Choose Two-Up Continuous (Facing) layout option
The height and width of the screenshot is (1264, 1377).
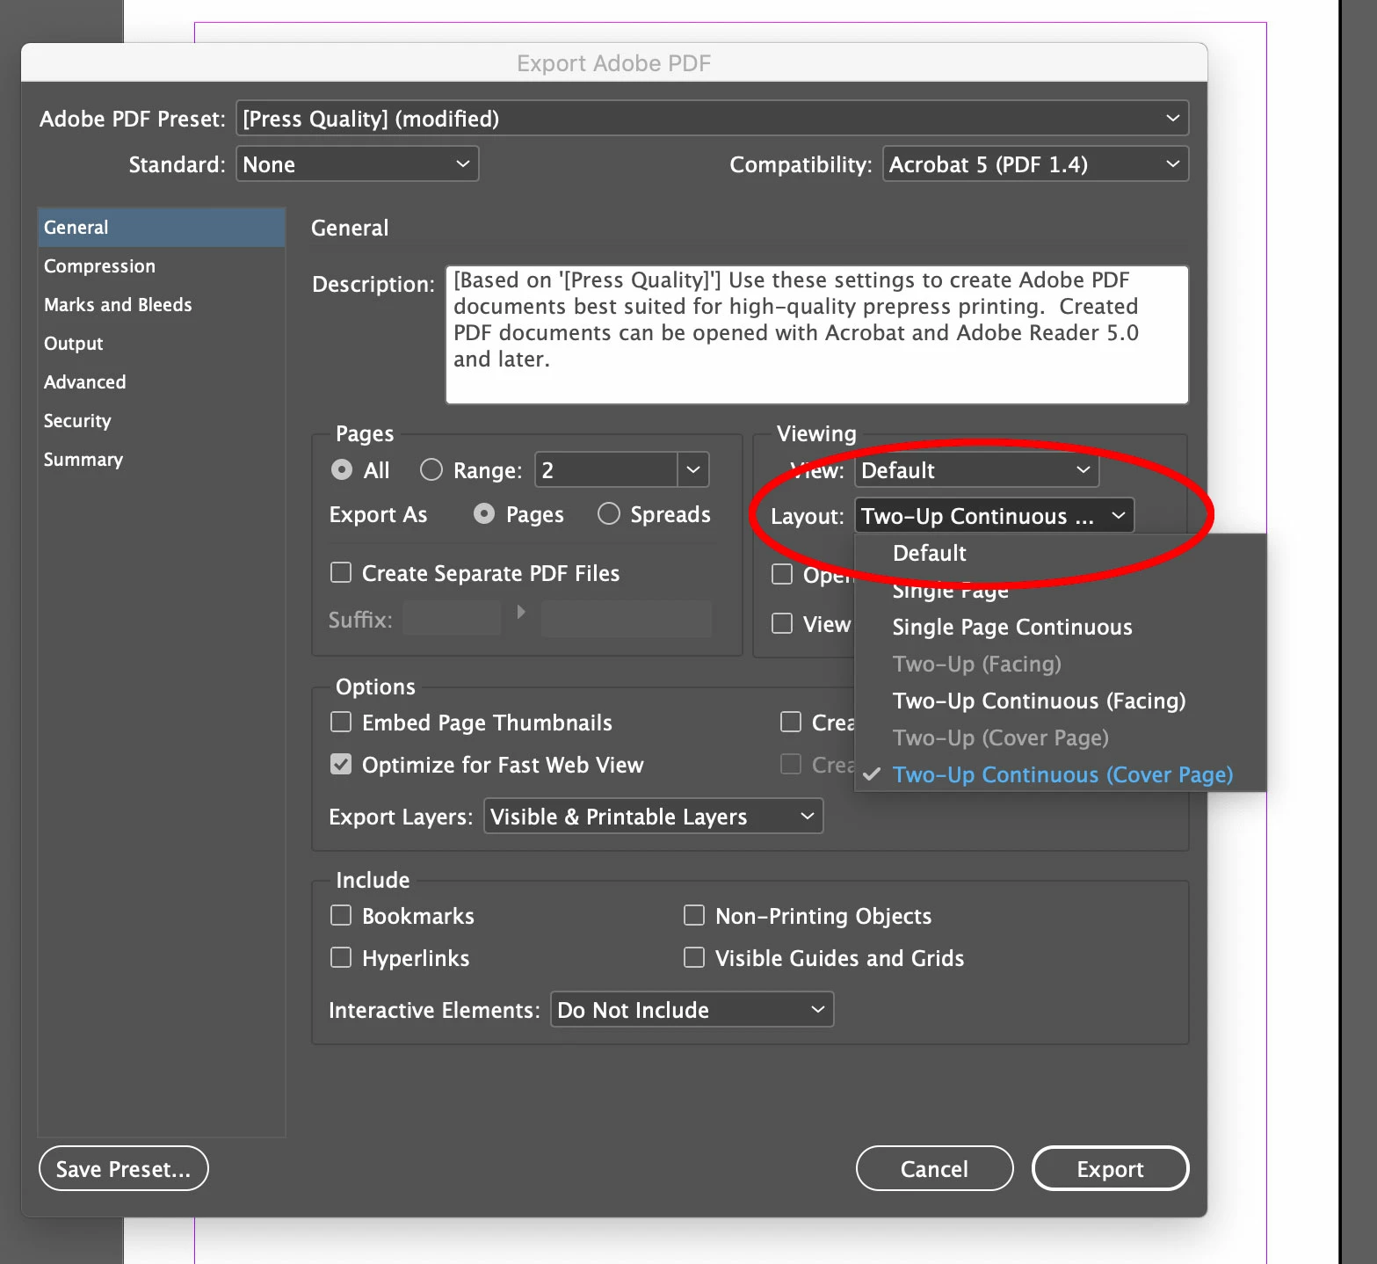(1061, 701)
